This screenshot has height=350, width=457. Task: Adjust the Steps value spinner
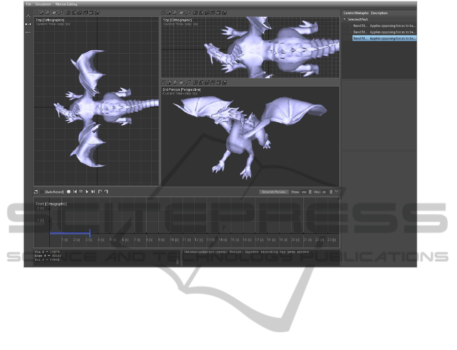coord(310,192)
